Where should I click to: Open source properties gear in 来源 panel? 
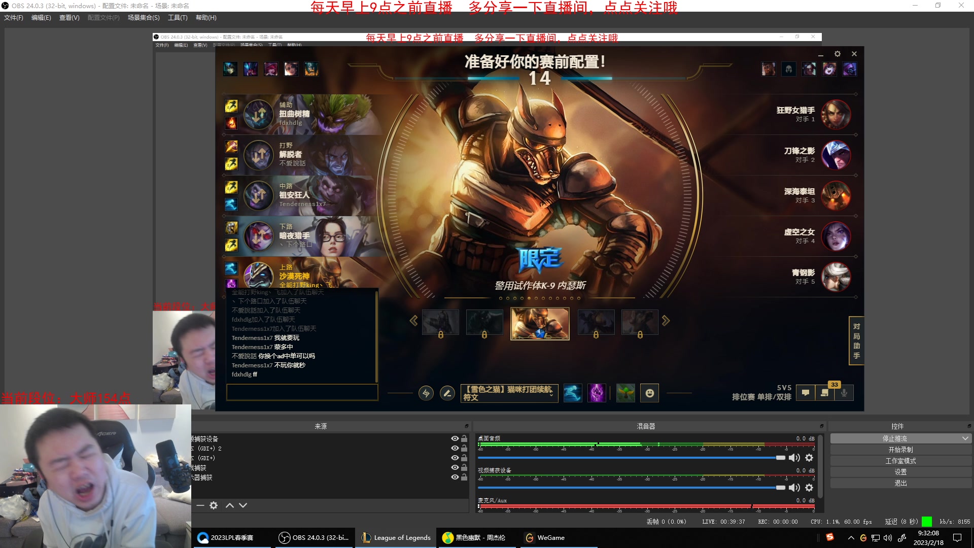click(214, 505)
